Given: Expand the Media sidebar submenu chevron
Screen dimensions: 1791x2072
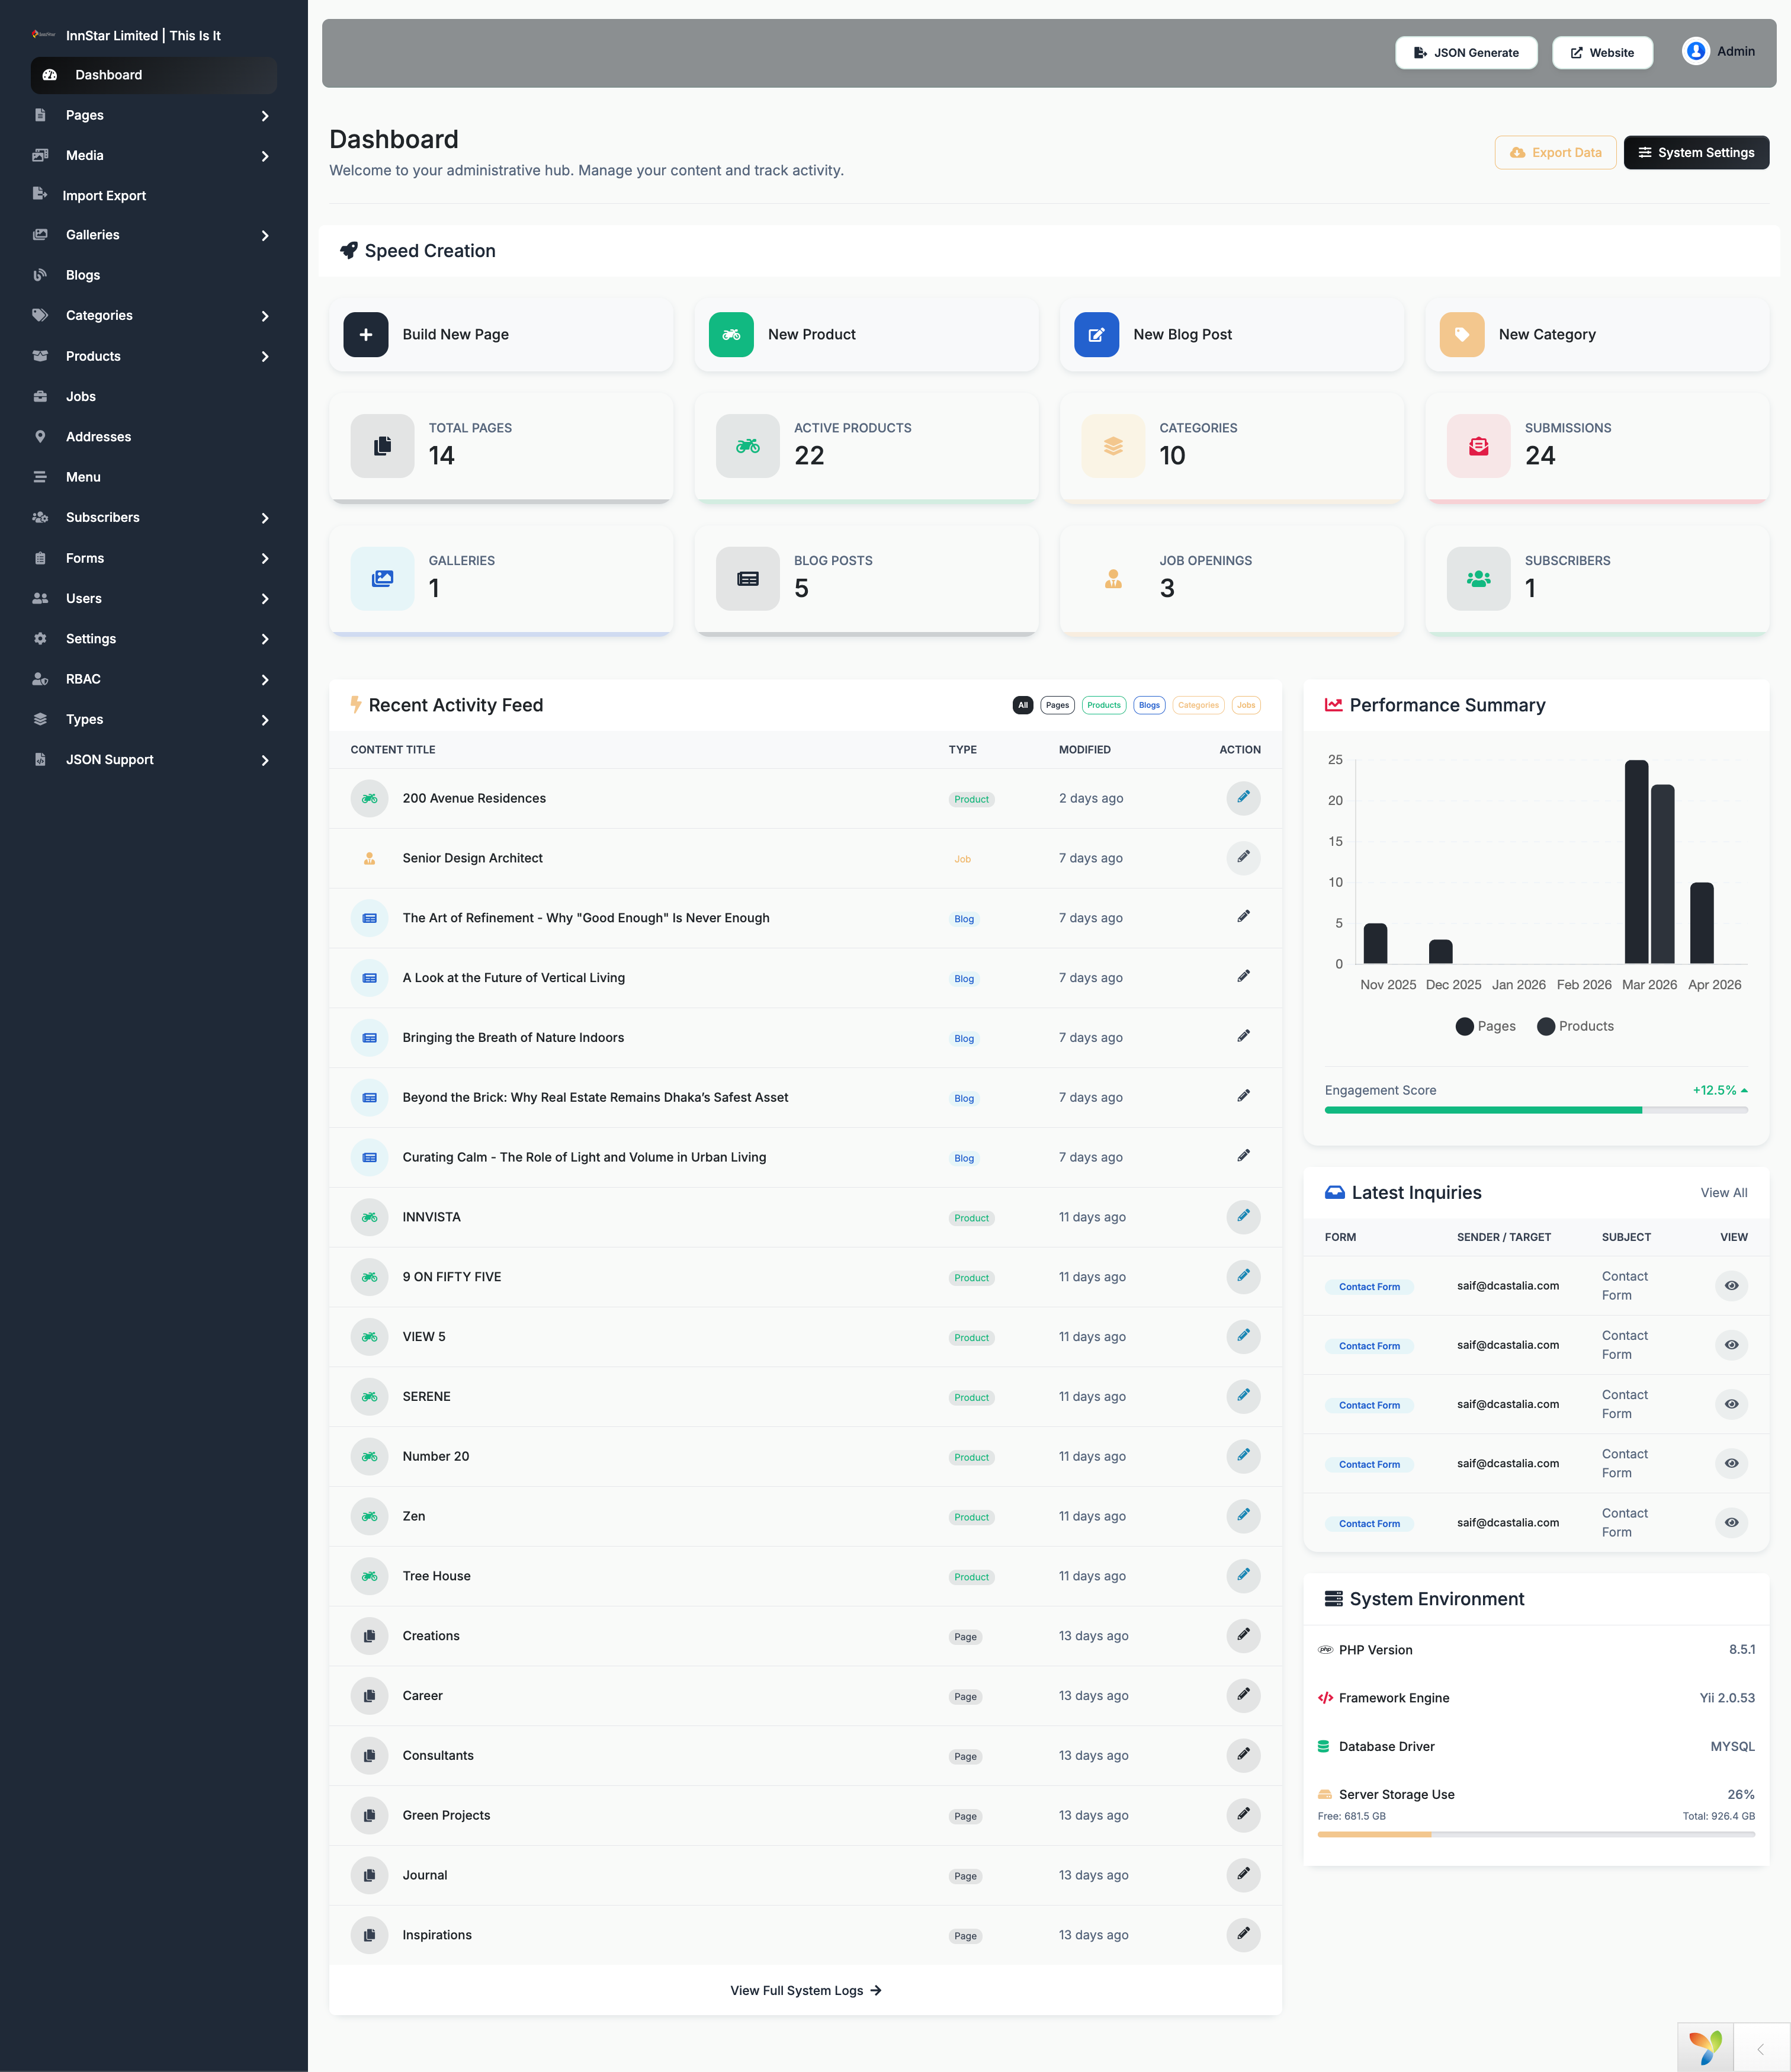Looking at the screenshot, I should click(x=265, y=156).
